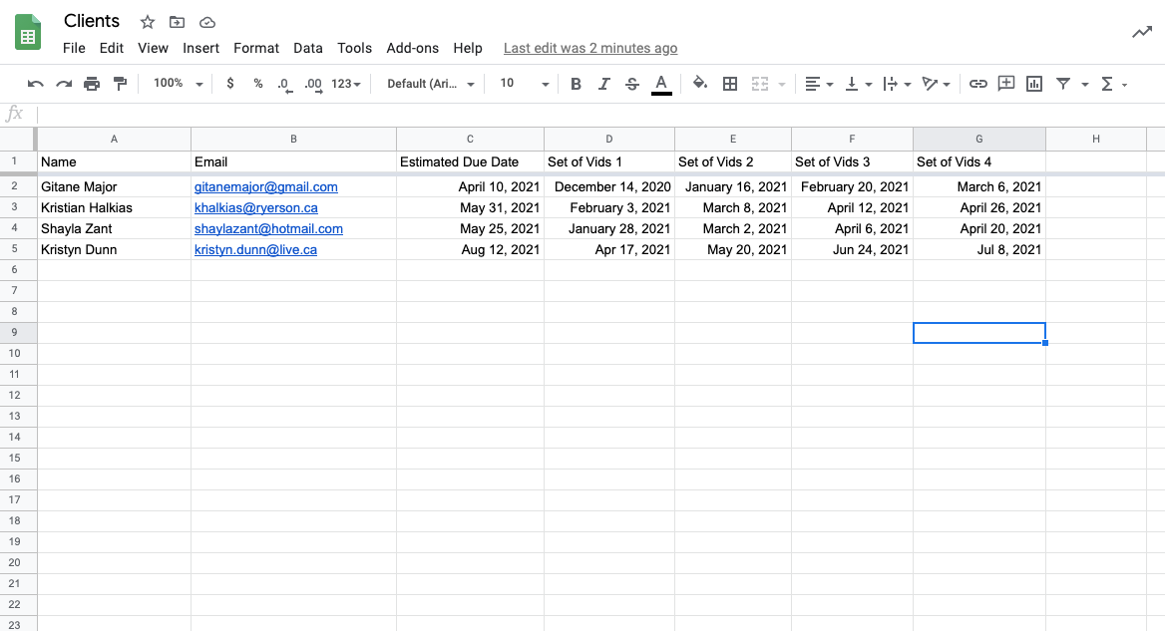Click the move to folder icon

[177, 22]
